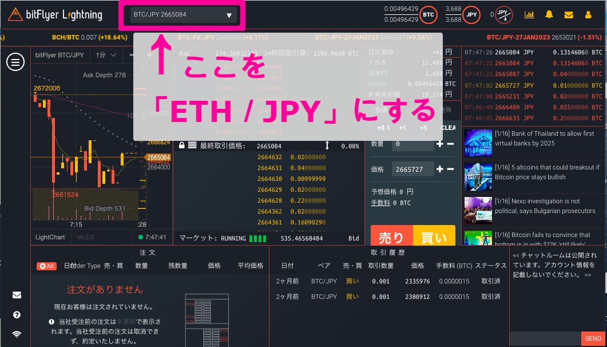Increase 価格 with the plus button
Screen dimensions: 607x347
(440, 169)
